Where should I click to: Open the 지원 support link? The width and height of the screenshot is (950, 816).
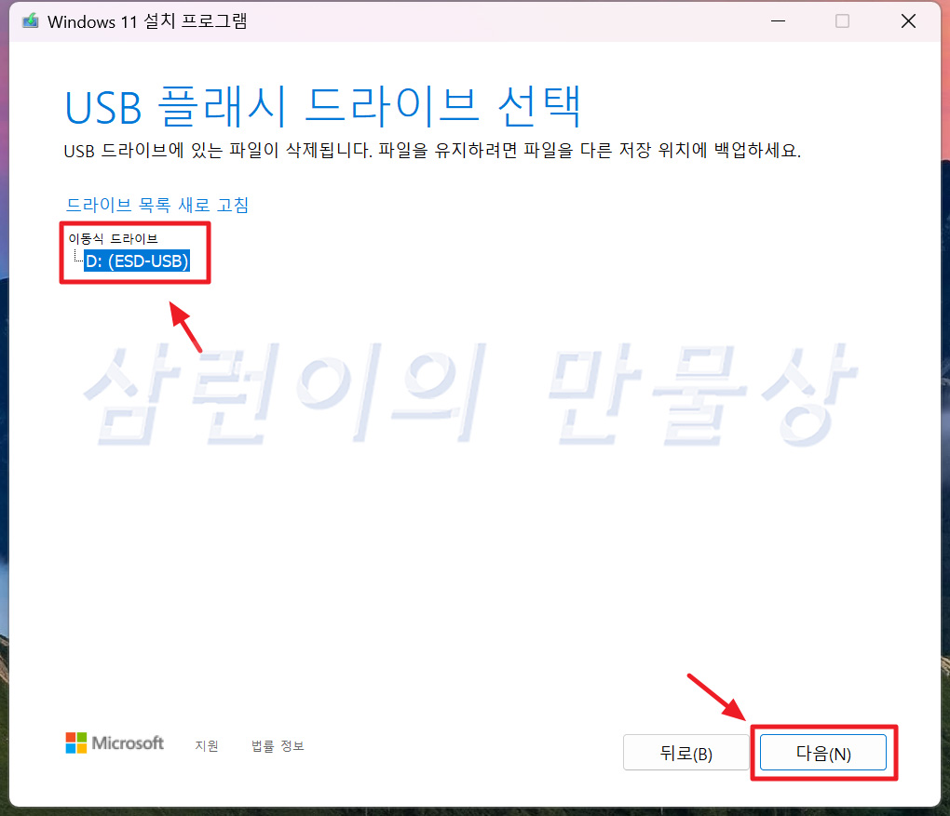pos(207,746)
